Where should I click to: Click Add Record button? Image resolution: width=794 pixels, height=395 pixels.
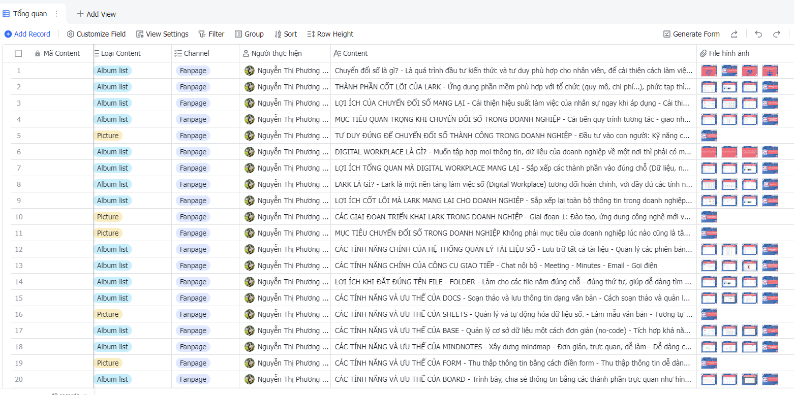pyautogui.click(x=27, y=34)
